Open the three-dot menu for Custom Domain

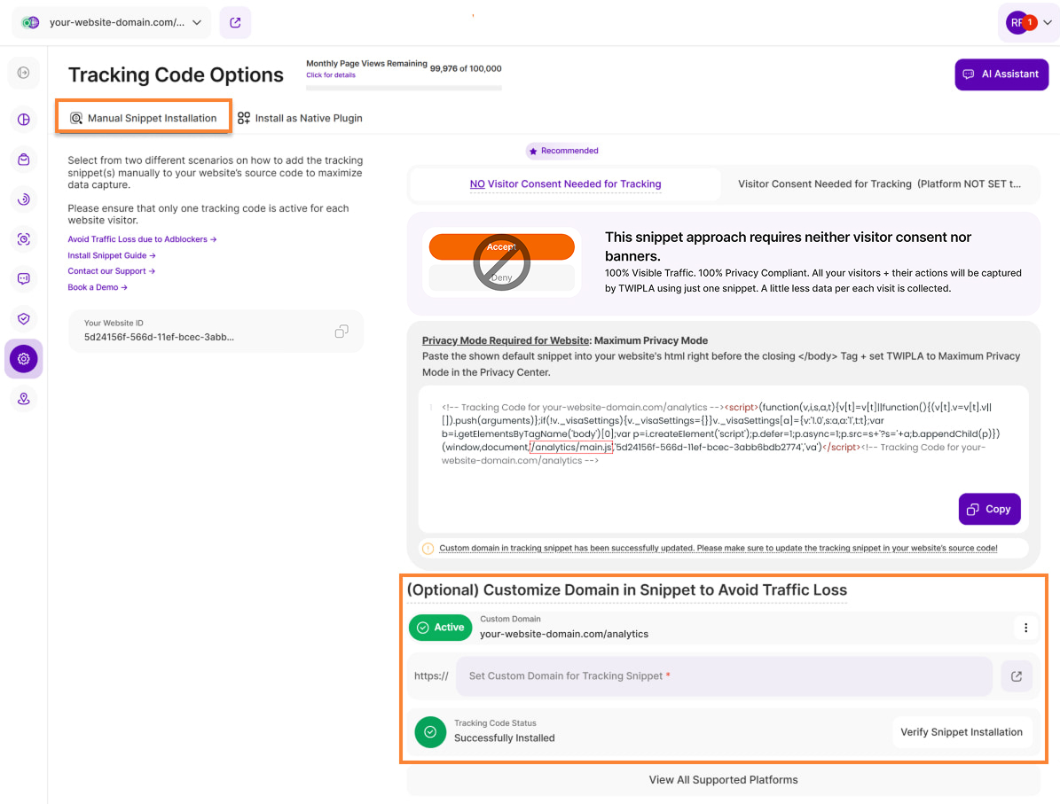coord(1025,628)
